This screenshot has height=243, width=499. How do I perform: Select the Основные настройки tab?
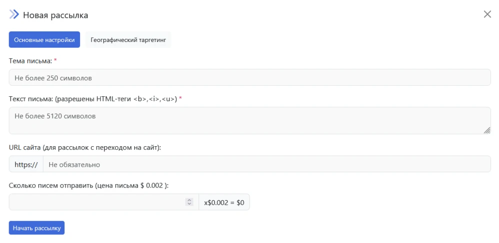(x=44, y=40)
